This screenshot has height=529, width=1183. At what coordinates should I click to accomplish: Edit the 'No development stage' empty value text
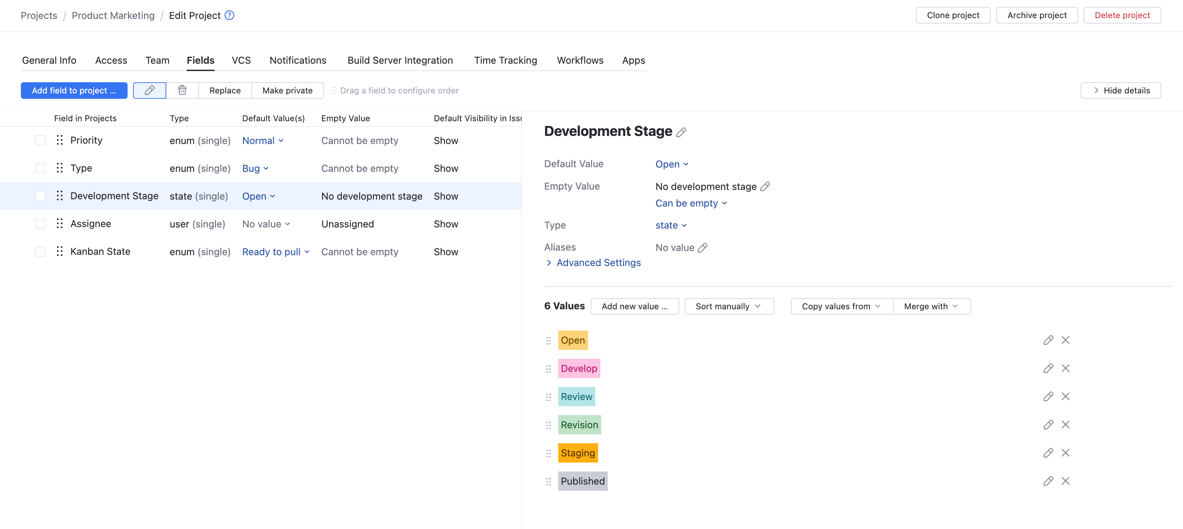(765, 186)
